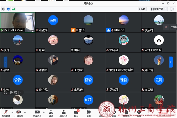Start screen sharing

point(37,113)
